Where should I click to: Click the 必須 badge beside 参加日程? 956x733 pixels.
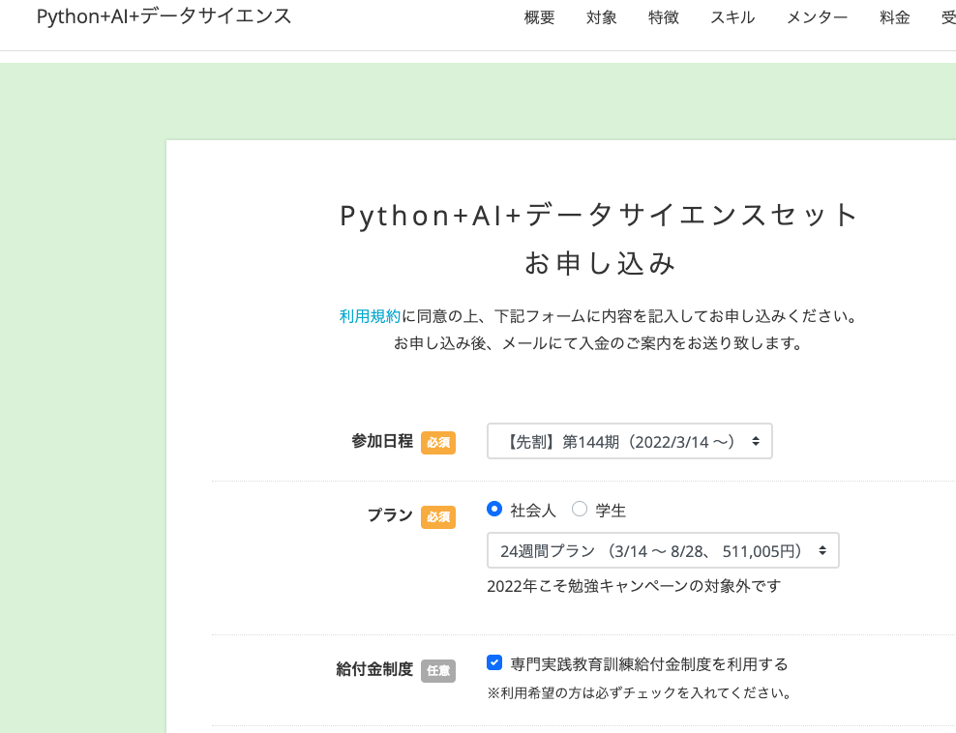click(438, 442)
